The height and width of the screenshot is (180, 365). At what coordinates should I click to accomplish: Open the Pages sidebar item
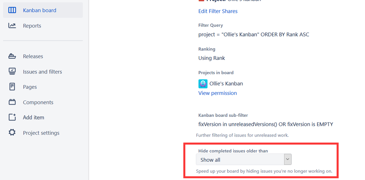coord(43,87)
